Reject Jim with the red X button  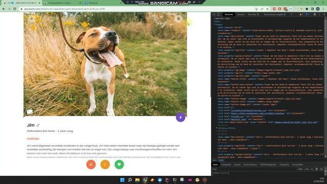click(x=91, y=165)
